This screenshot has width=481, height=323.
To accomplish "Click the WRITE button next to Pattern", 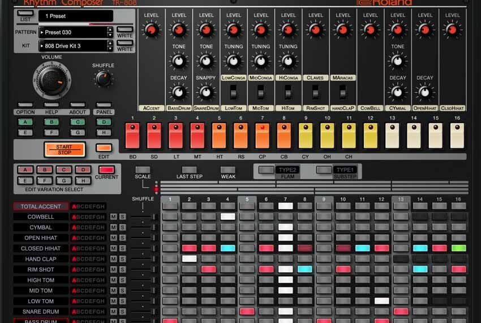I will [x=125, y=29].
